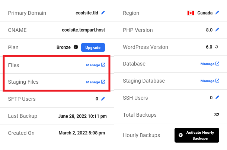The image size is (227, 150).
Task: Click the Created On date March 2, 2022
Action: 81,133
